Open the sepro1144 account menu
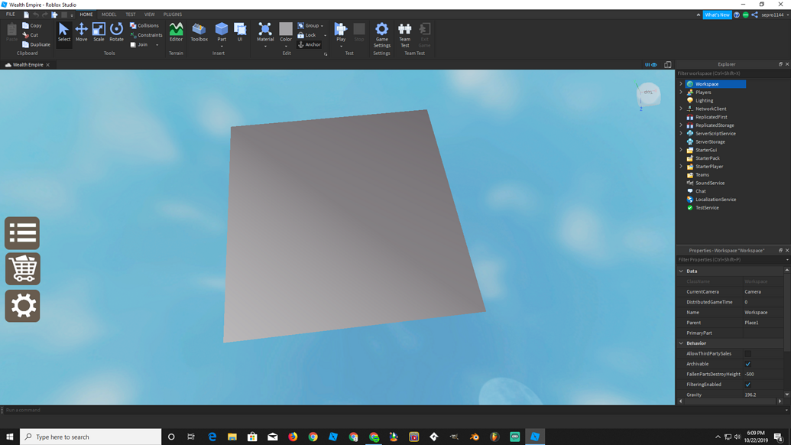This screenshot has width=791, height=445. 774,15
